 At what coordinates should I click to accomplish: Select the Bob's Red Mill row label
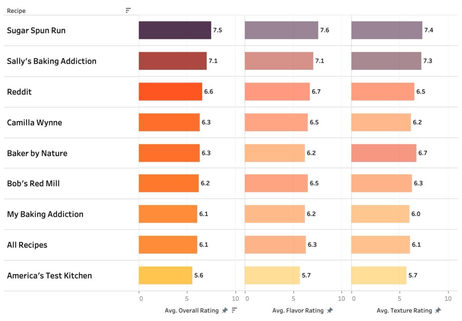pos(33,183)
